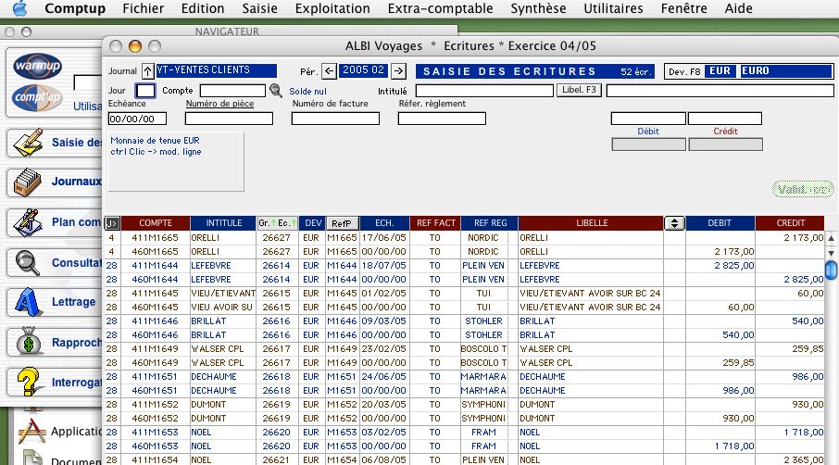Open Lettrage using its blue A icon
Viewport: 839px width, 465px height.
[29, 302]
